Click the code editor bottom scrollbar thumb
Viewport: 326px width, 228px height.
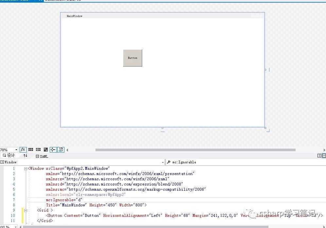146,227
